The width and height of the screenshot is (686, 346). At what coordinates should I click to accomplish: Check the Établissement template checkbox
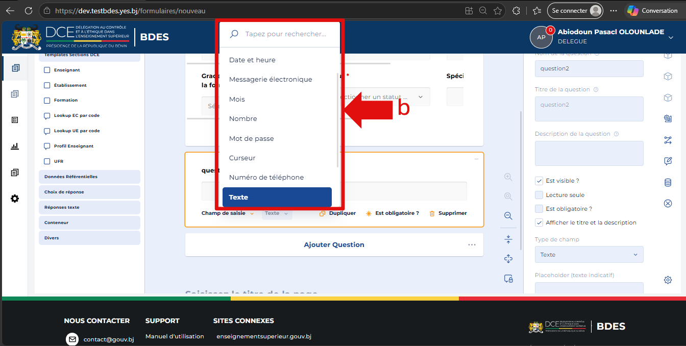[x=47, y=85]
